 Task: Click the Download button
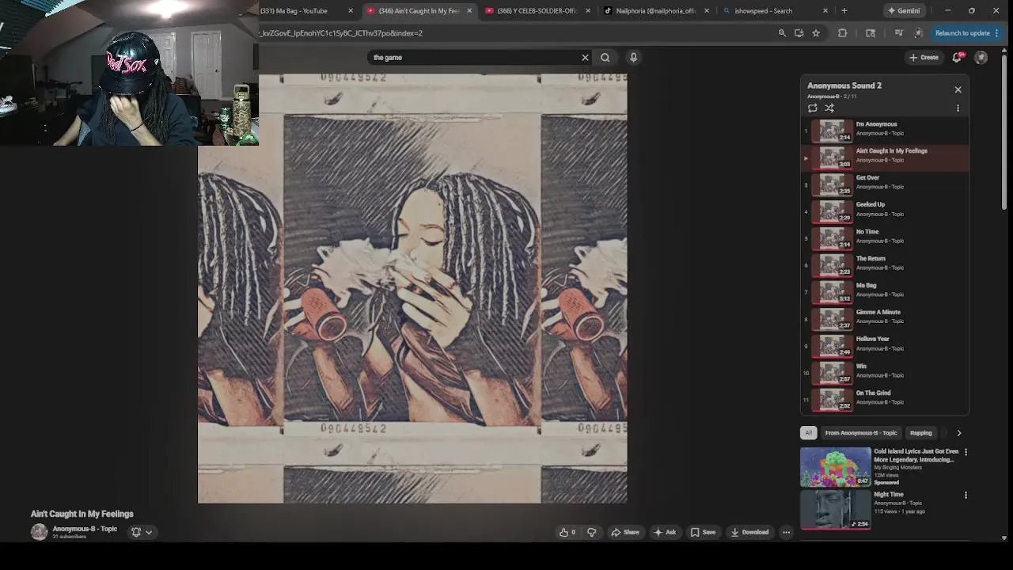point(749,532)
